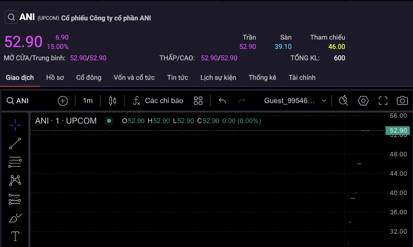Activate the Text annotation tool
413x247 pixels.
[15, 236]
